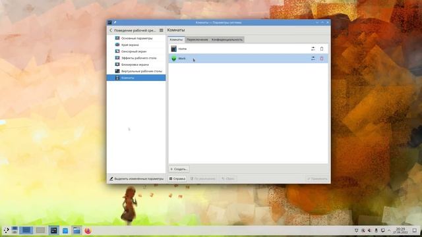Screen dimensions: 422x237
Task: Open the volume control tray icon
Action: point(369,230)
